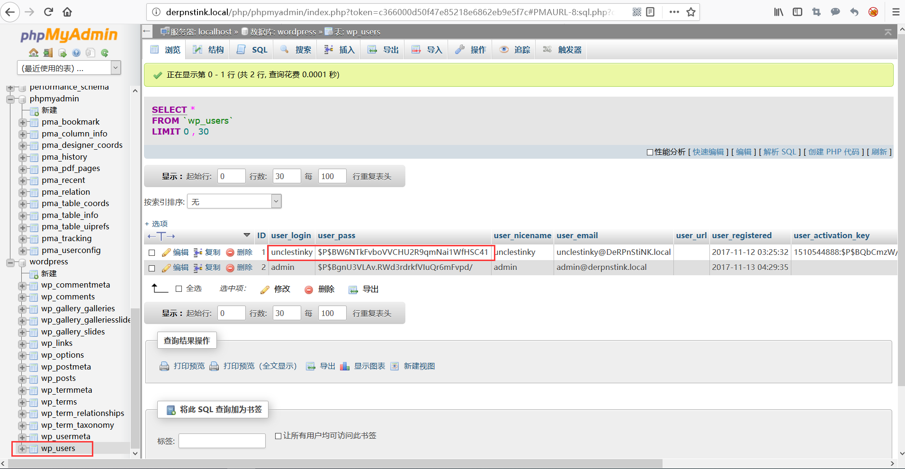The width and height of the screenshot is (905, 469).
Task: Open the SQL tab
Action: point(252,50)
